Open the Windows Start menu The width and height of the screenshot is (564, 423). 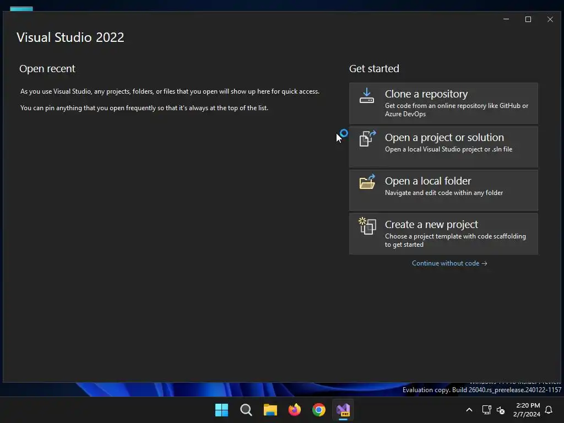(221, 410)
